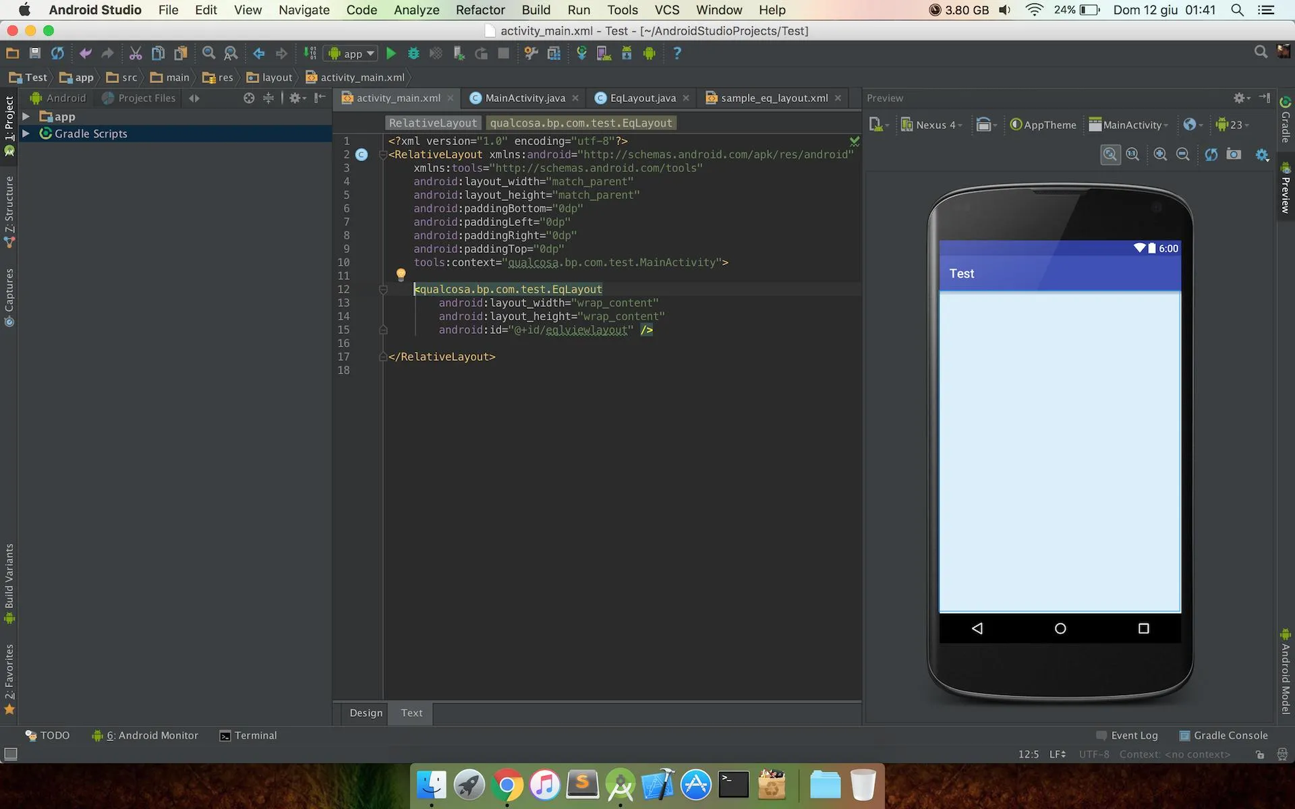The width and height of the screenshot is (1295, 809).
Task: Refresh the layout preview
Action: 1211,154
